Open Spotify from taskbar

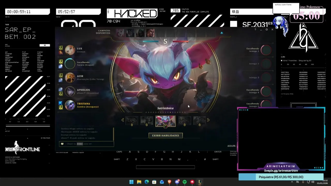(x=185, y=182)
